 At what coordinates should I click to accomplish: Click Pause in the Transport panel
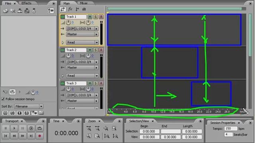[23, 128]
